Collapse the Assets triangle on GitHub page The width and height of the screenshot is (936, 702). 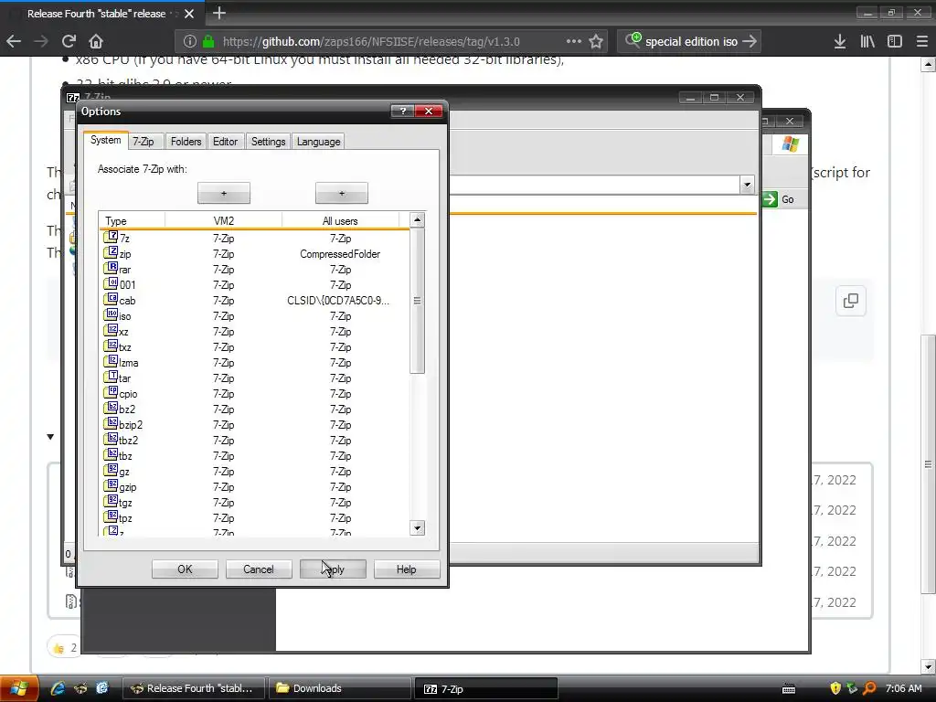[x=51, y=437]
